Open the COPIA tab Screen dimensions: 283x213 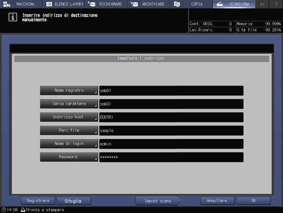point(192,4)
